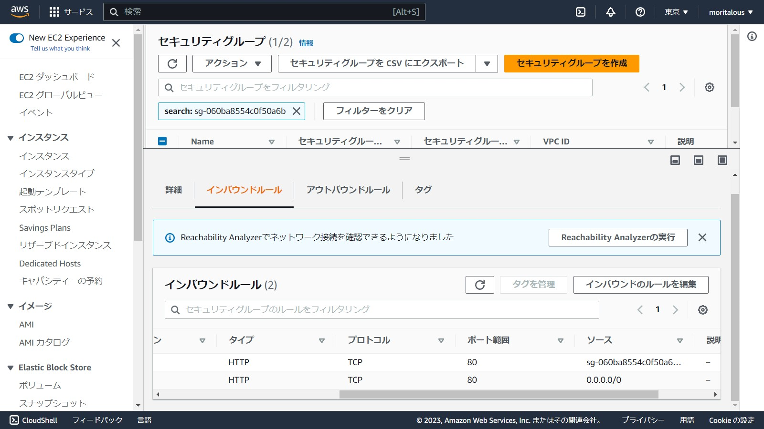
Task: Open security group table preferences gear
Action: pos(710,87)
